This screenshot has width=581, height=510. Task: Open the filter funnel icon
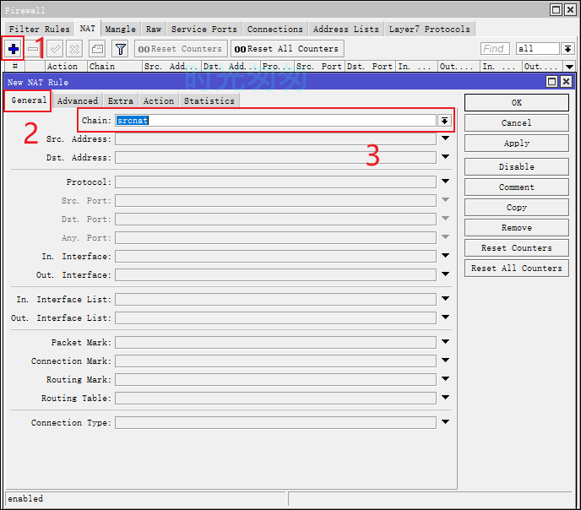click(x=121, y=49)
